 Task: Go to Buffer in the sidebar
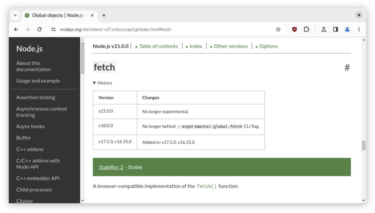(24, 138)
